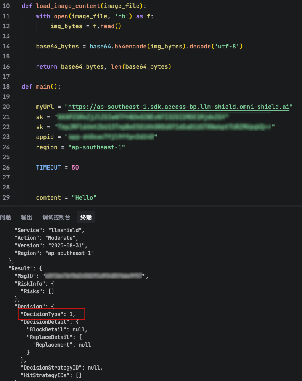Viewport: 302px width, 381px height.
Task: Click line number 18 in the gutter
Action: (x=6, y=87)
